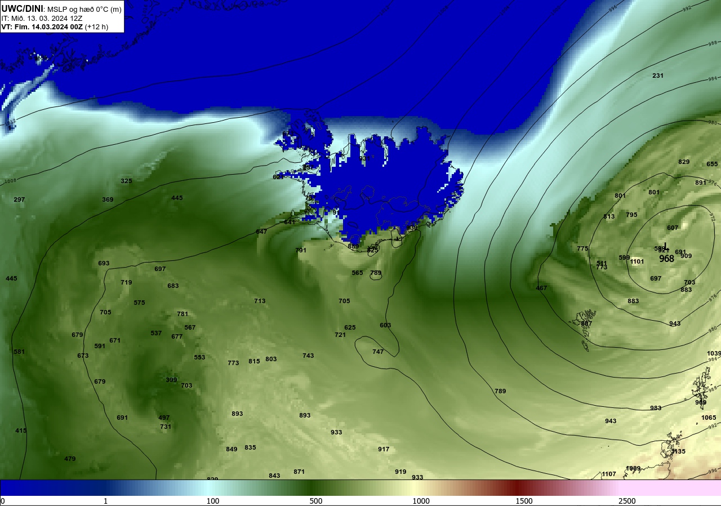Click the 553 height value
The width and height of the screenshot is (721, 506).
click(x=199, y=357)
